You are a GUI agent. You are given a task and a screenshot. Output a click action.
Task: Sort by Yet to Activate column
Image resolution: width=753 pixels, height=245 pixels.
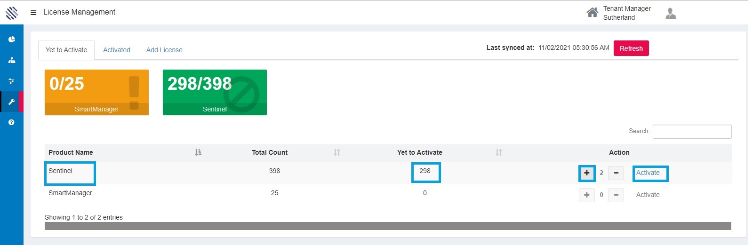tap(499, 152)
